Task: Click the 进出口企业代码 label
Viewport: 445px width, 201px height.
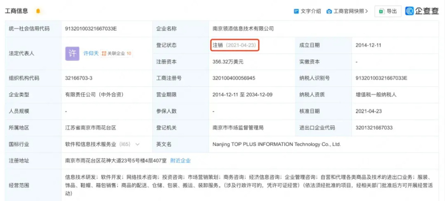Action: [x=317, y=128]
